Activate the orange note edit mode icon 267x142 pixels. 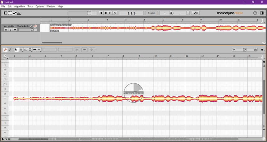(6, 50)
